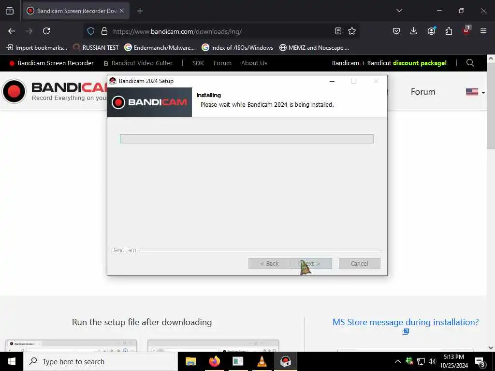The image size is (495, 371).
Task: Open the Windows Start menu
Action: [12, 361]
